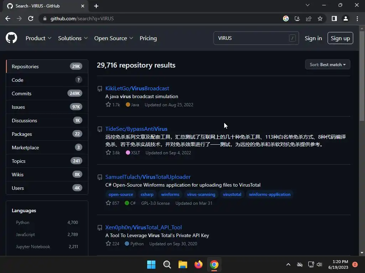Click Sign in link
This screenshot has height=273, width=365.
[313, 38]
